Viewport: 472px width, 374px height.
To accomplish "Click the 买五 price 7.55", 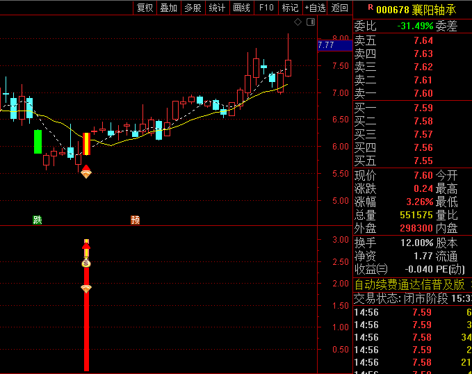I will pyautogui.click(x=423, y=161).
